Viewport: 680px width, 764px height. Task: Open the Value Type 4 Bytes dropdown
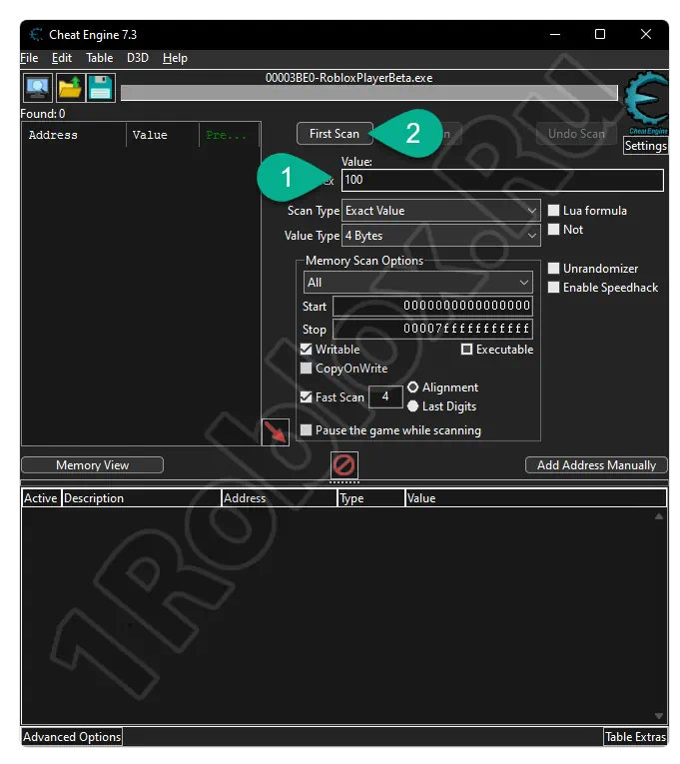[x=440, y=236]
